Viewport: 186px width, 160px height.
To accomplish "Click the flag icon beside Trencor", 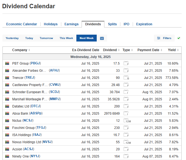I will click(x=7, y=78).
